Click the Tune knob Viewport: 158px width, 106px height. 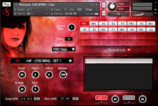pyautogui.click(x=112, y=6)
